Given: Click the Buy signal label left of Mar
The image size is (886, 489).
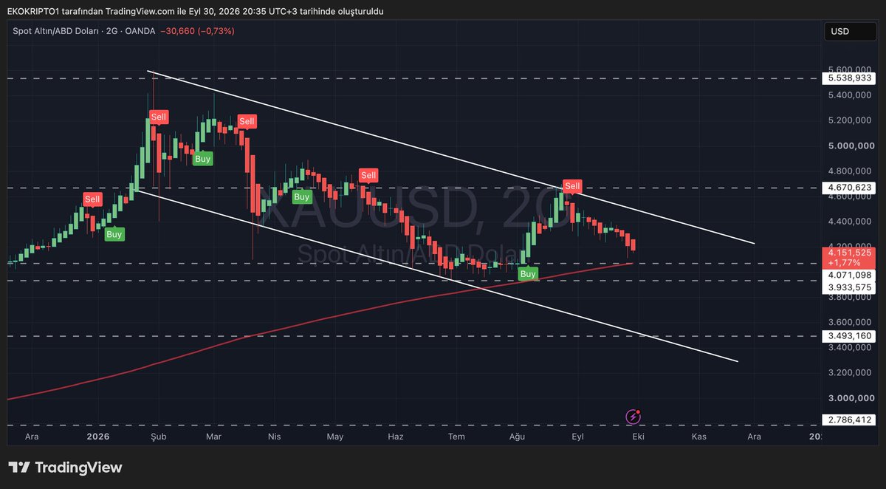Looking at the screenshot, I should 202,158.
